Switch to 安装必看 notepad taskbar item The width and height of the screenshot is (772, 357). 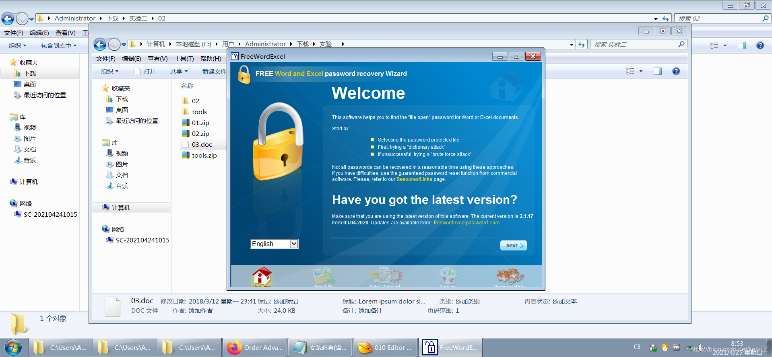click(x=320, y=347)
